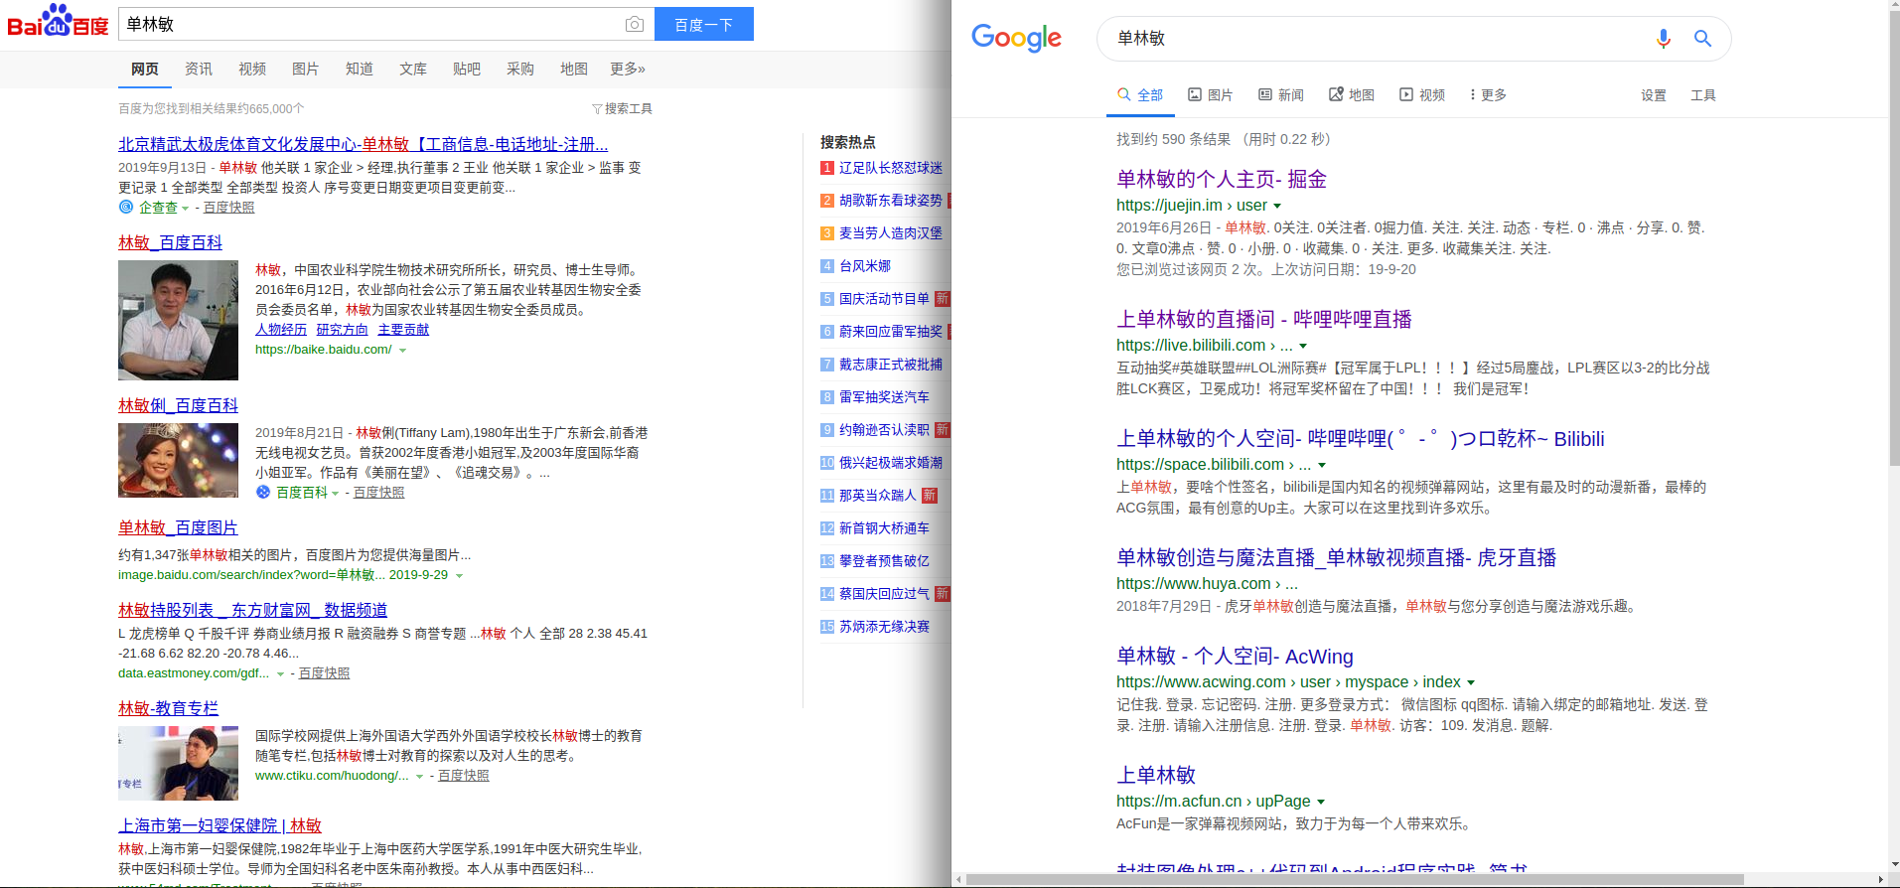Click 林敏俐 pageant photo thumbnail
Viewport: 1900px width, 888px height.
[178, 460]
